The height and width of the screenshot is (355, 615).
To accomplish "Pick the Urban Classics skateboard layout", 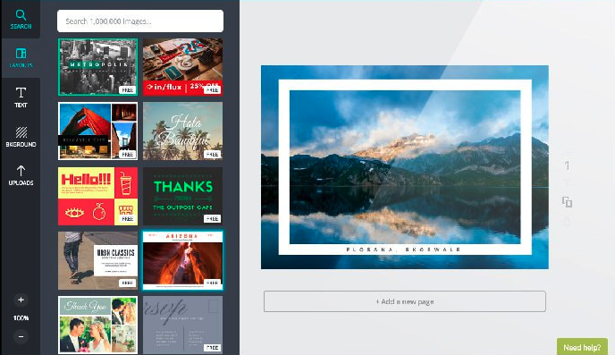I will 97,260.
